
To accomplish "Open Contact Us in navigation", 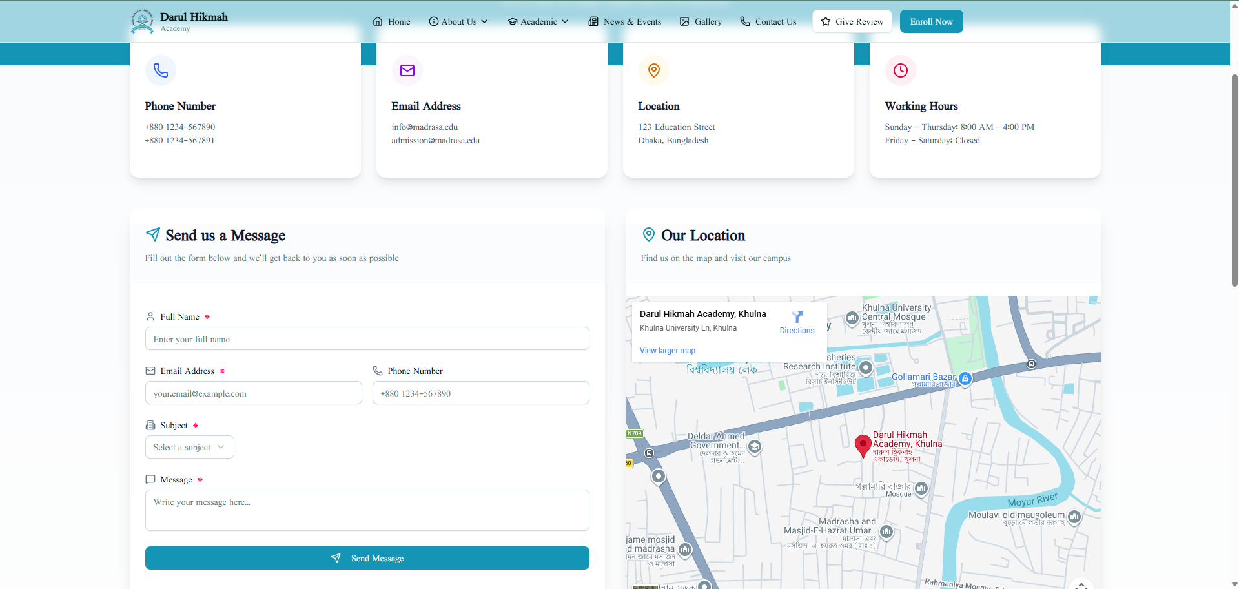I will (768, 21).
